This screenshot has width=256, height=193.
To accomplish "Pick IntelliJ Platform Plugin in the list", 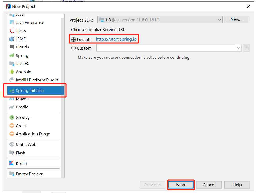I will [x=34, y=80].
